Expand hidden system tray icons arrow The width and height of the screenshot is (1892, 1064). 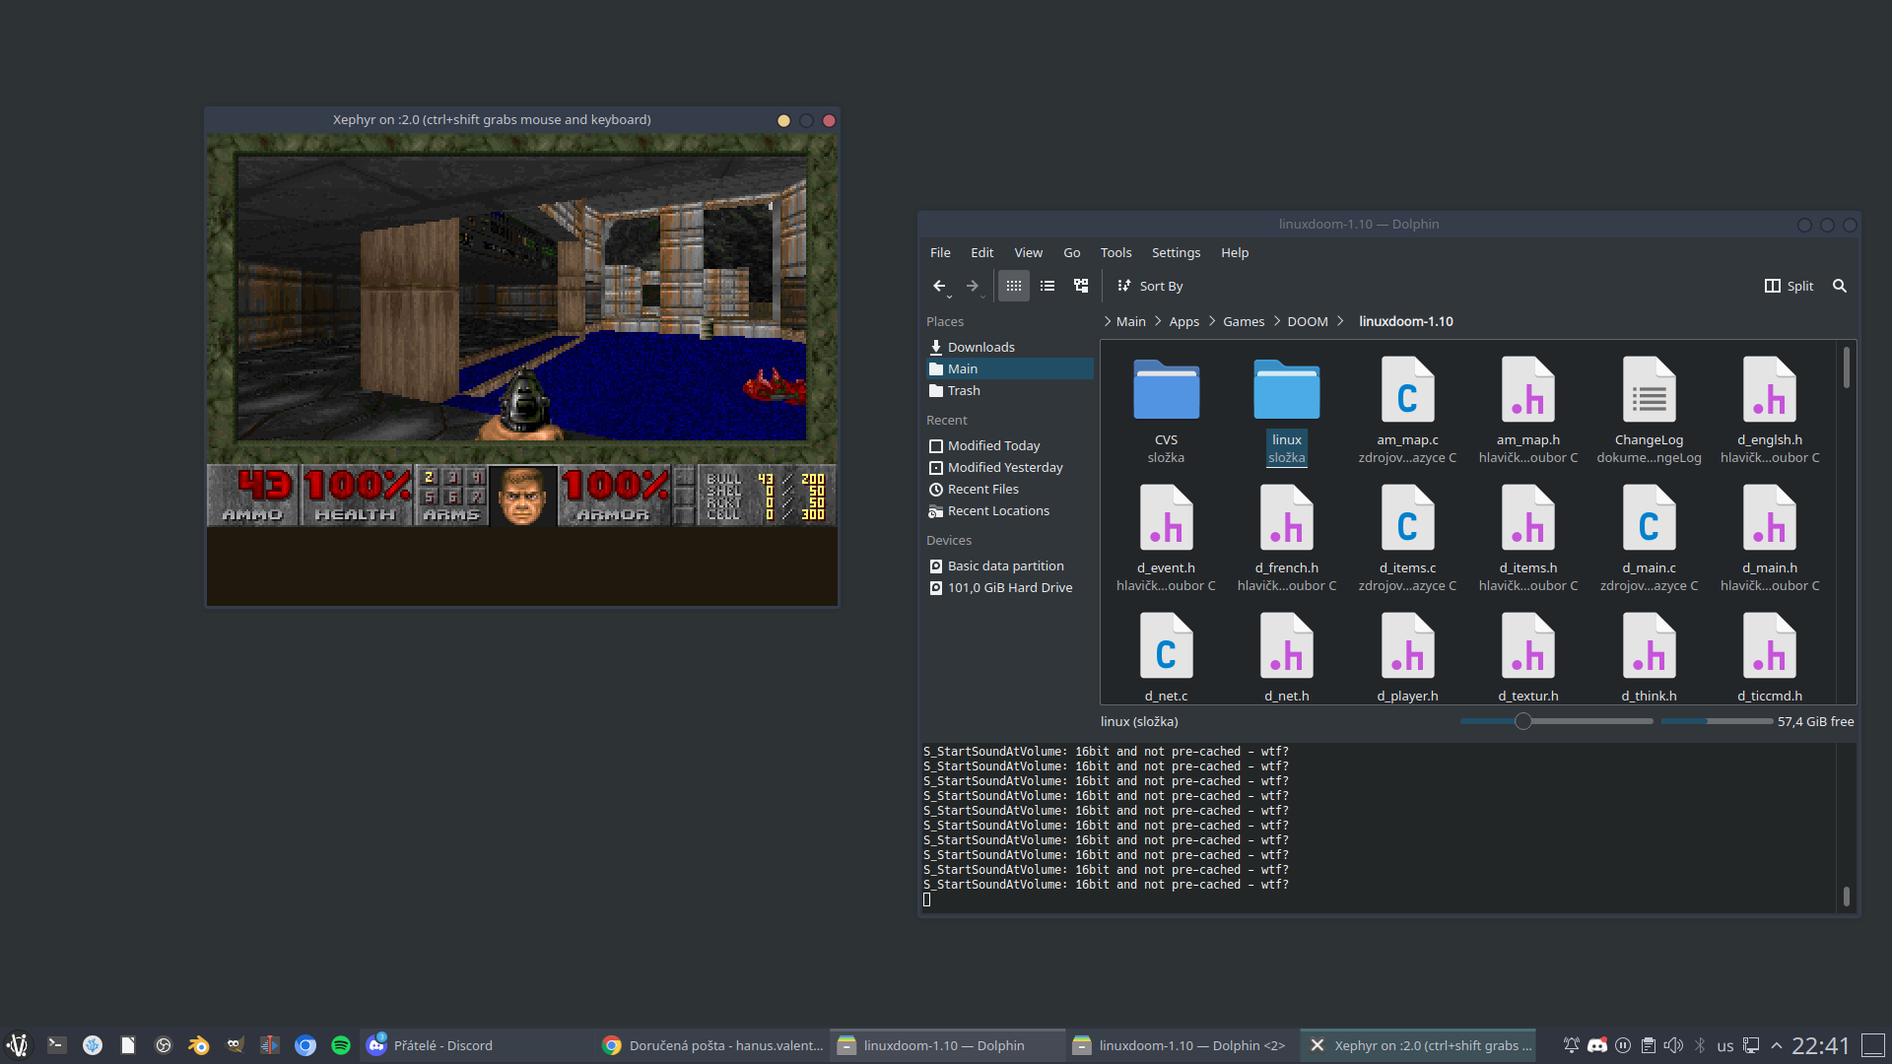pos(1777,1045)
